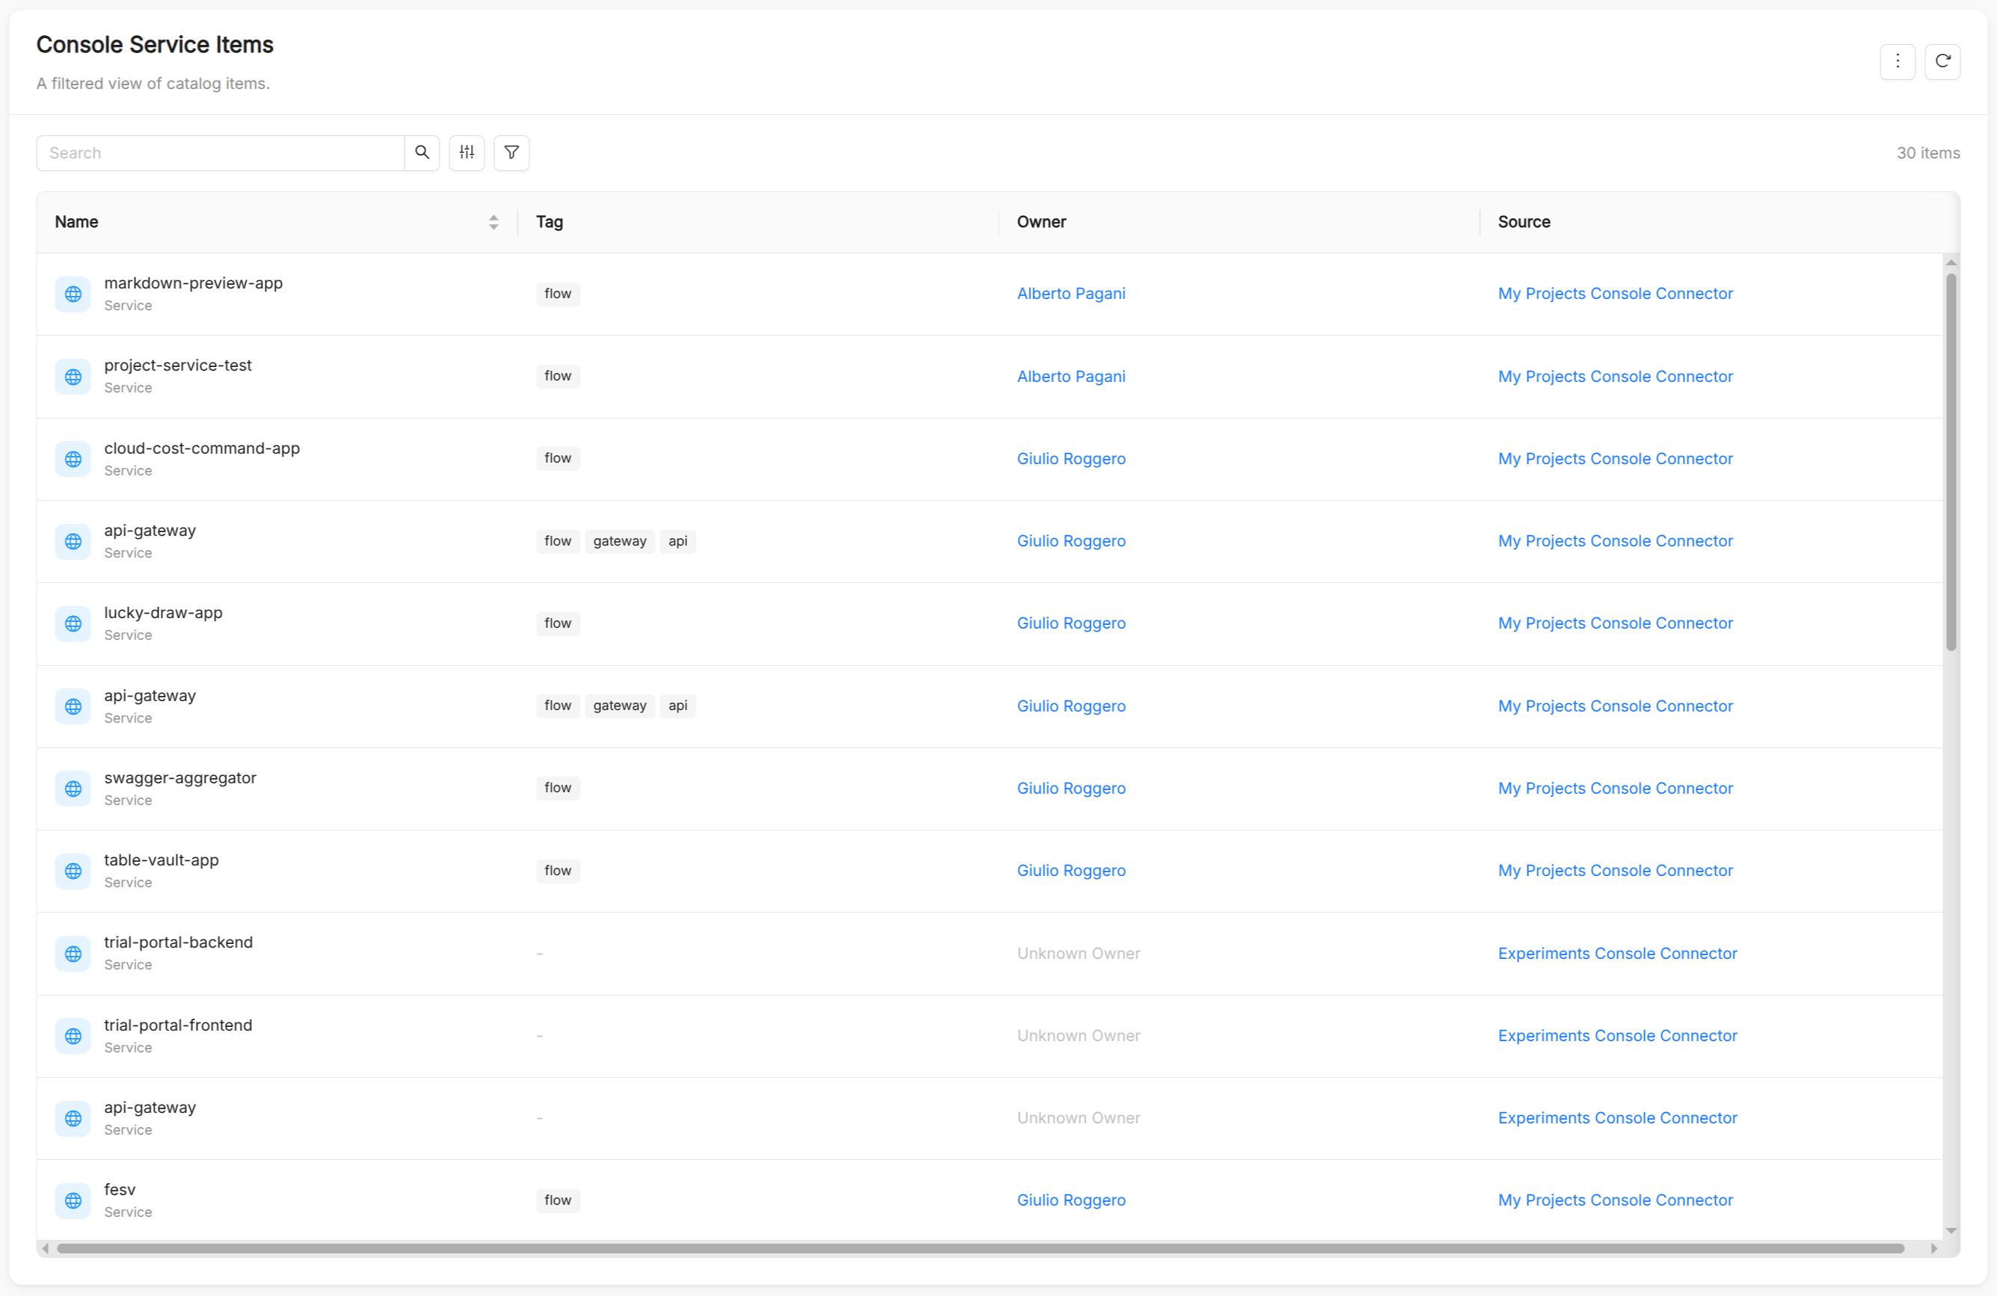The image size is (1997, 1296).
Task: Click flow tag on markdown-preview-app row
Action: pyautogui.click(x=558, y=294)
